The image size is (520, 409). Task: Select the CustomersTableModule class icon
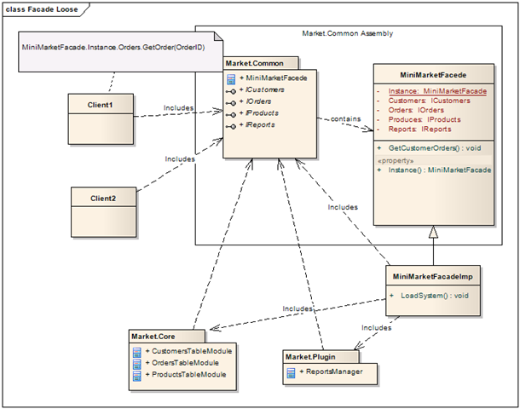pos(137,352)
